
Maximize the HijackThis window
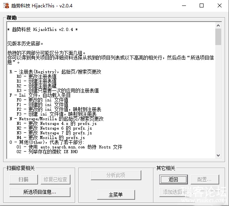click(202, 6)
